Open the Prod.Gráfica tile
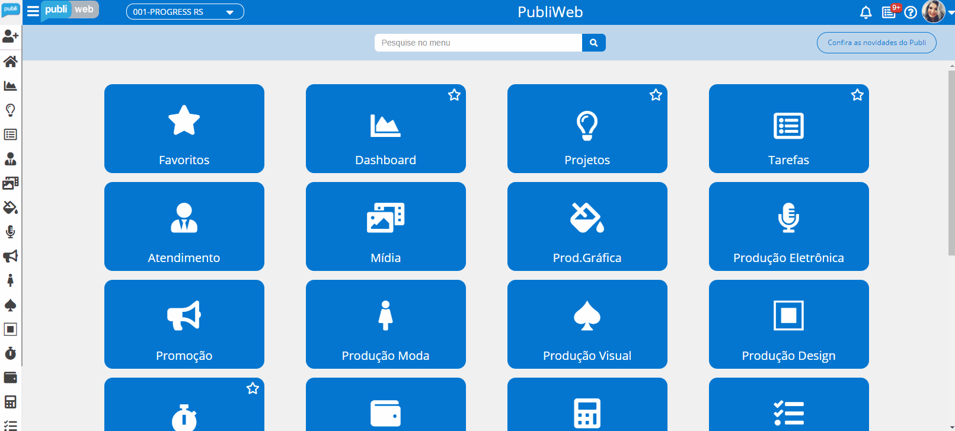Viewport: 955px width, 431px height. pos(587,226)
